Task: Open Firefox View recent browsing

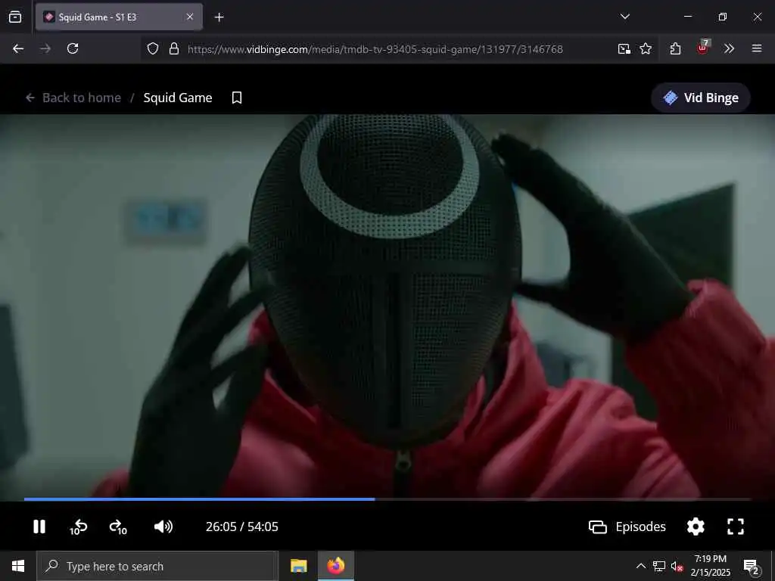Action: point(15,17)
